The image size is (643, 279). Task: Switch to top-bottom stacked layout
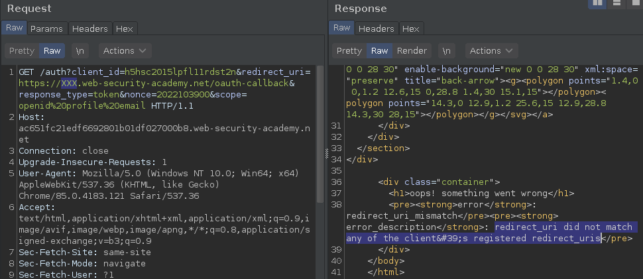[x=616, y=3]
